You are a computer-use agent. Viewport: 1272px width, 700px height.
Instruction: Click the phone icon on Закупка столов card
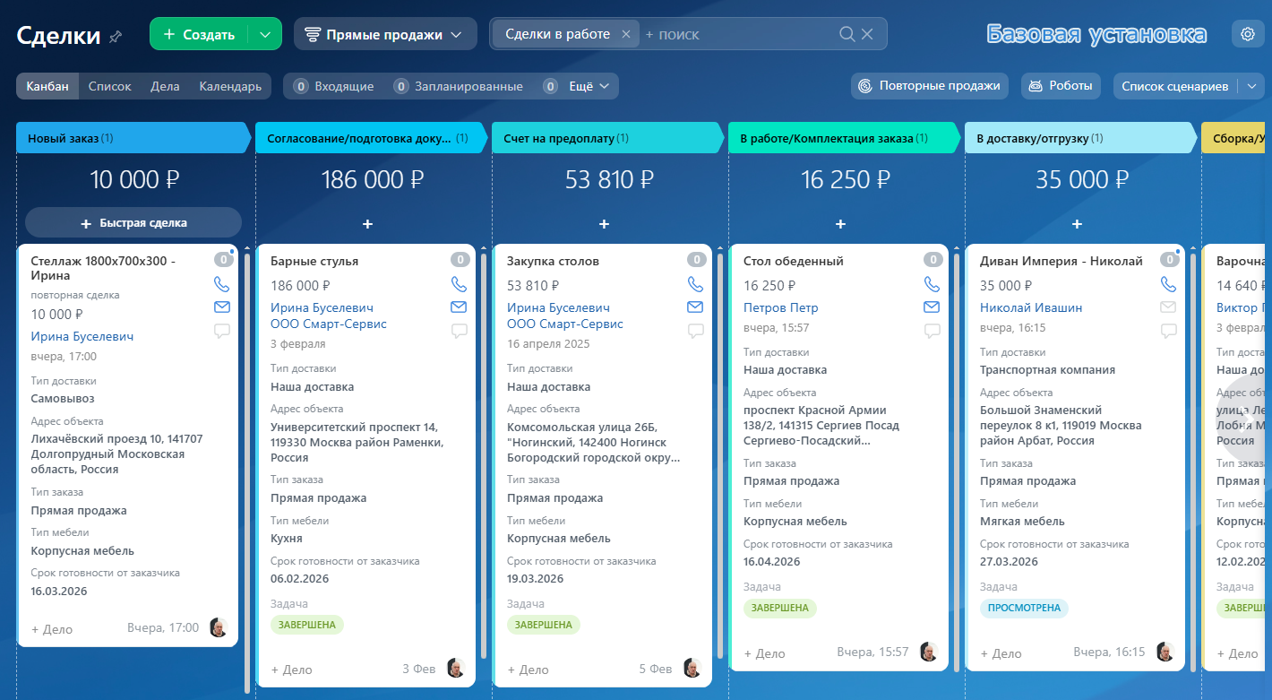click(695, 284)
